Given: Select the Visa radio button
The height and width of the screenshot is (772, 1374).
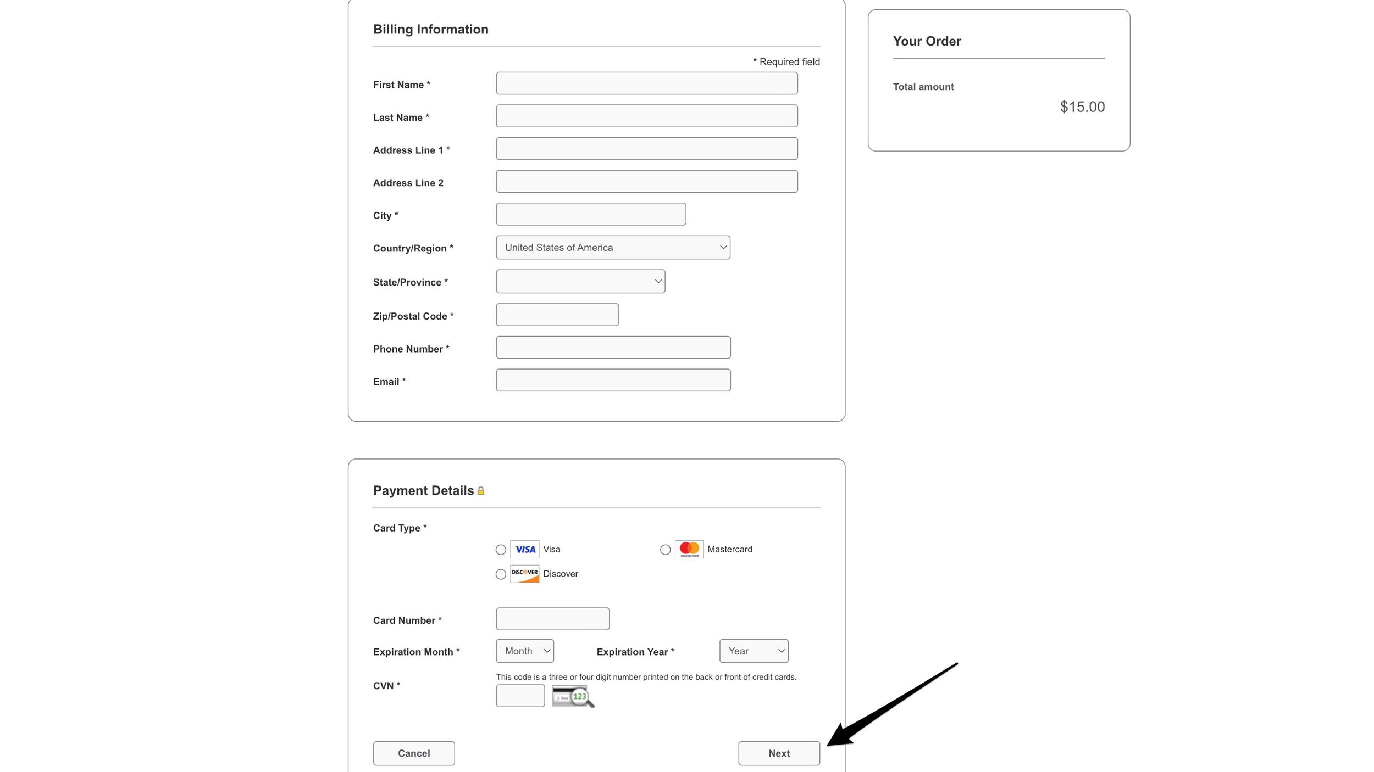Looking at the screenshot, I should [x=501, y=549].
